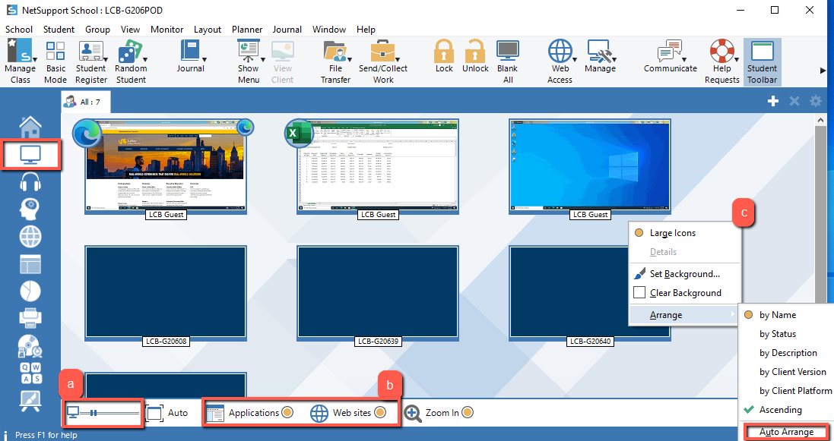Image resolution: width=834 pixels, height=441 pixels.
Task: Click Auto thumbnail size button
Action: pyautogui.click(x=166, y=413)
